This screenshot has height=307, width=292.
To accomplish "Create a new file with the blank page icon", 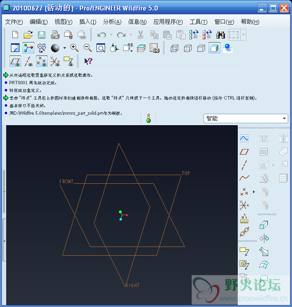I will (15, 35).
